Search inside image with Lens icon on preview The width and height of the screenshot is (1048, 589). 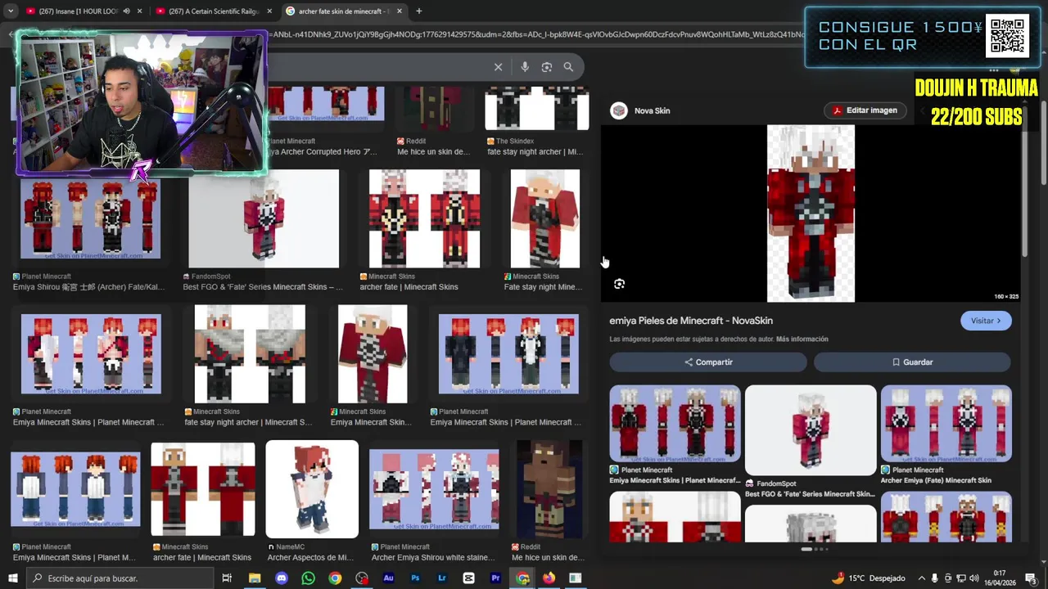[619, 284]
